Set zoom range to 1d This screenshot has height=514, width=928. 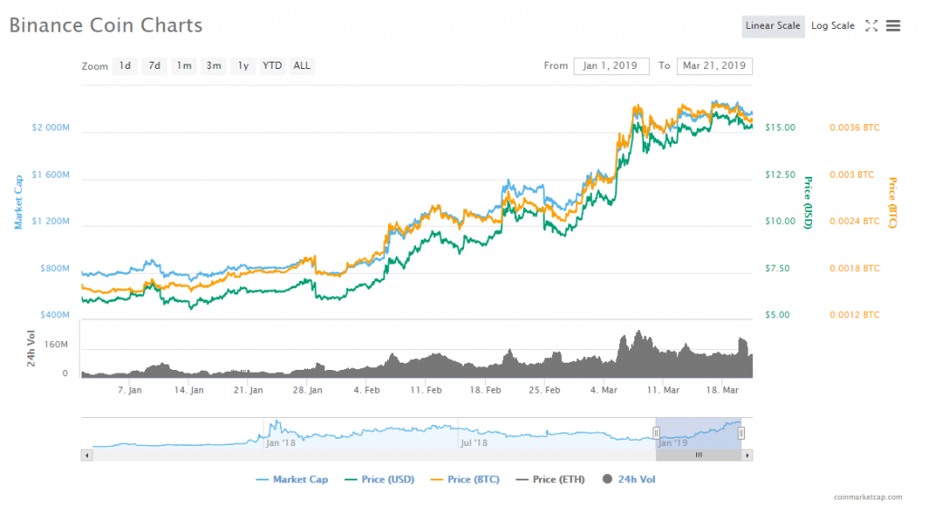click(125, 66)
